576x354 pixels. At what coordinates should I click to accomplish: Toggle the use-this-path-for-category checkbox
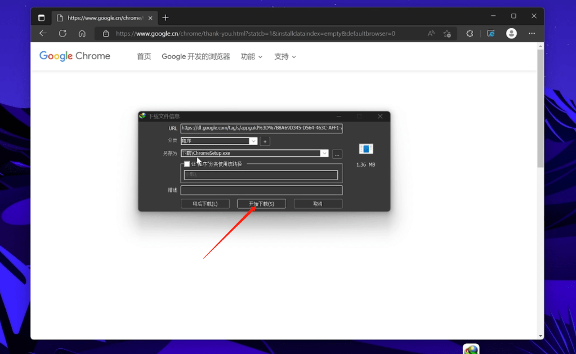tap(187, 164)
